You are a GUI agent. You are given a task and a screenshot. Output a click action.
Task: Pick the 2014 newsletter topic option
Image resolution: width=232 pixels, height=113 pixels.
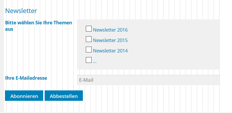[89, 50]
